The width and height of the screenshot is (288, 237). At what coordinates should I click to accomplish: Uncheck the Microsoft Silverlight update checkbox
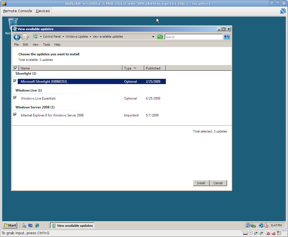point(15,81)
